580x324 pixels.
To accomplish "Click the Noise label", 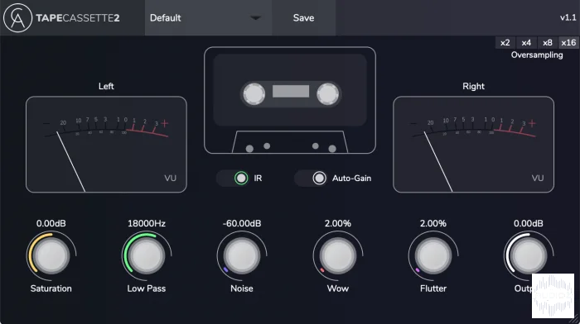I will click(x=242, y=288).
